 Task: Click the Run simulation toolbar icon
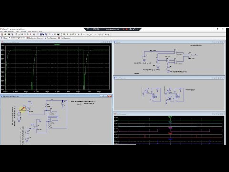point(16,34)
